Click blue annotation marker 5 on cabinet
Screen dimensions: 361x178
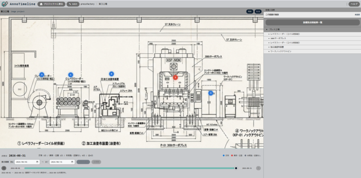pyautogui.click(x=211, y=93)
